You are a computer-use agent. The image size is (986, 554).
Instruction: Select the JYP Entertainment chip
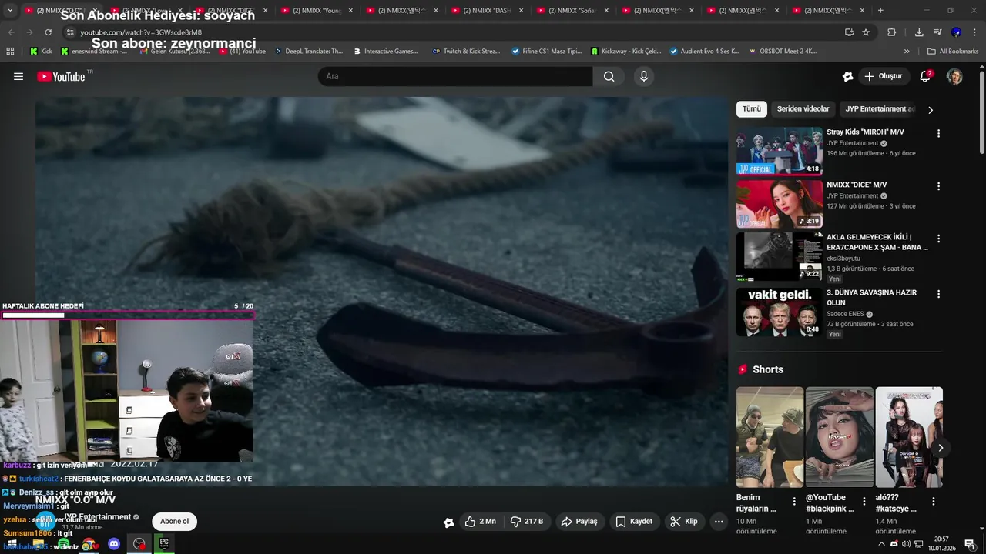tap(880, 108)
